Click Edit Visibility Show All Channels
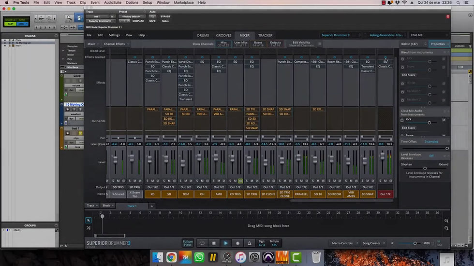The height and width of the screenshot is (266, 474). click(301, 44)
